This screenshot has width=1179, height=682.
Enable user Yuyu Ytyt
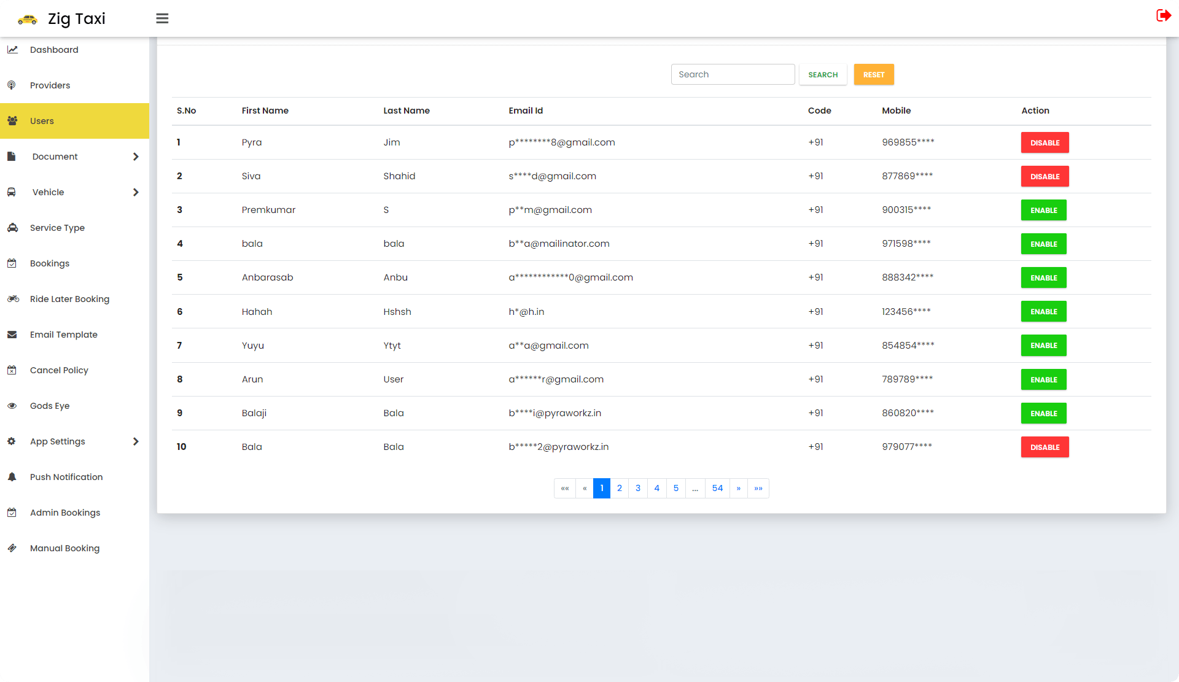click(x=1043, y=345)
